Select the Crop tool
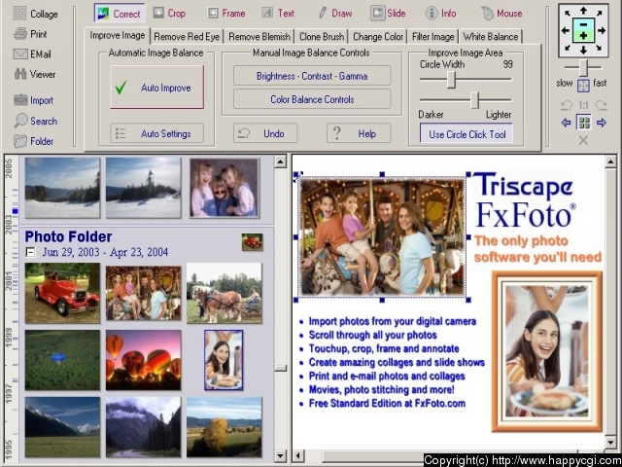This screenshot has width=622, height=467. tap(169, 14)
